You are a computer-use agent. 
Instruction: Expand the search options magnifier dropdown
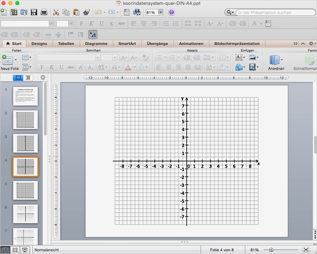[230, 13]
